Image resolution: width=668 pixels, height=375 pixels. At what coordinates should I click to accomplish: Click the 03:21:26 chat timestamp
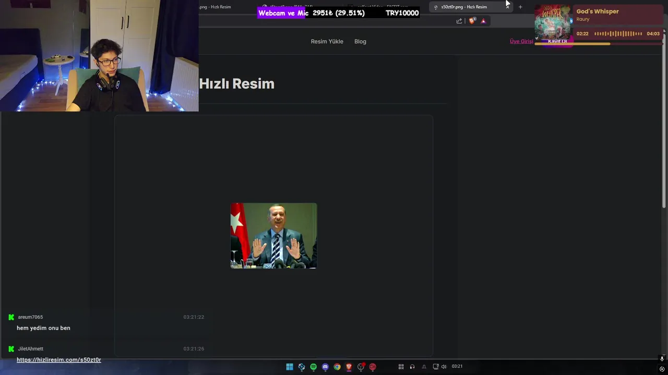194,348
